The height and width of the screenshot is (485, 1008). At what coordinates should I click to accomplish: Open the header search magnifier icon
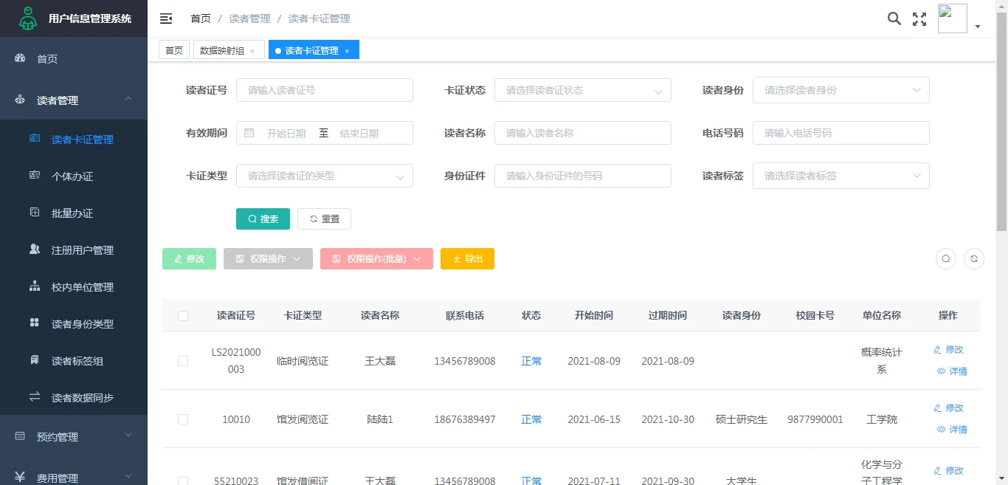[x=894, y=18]
